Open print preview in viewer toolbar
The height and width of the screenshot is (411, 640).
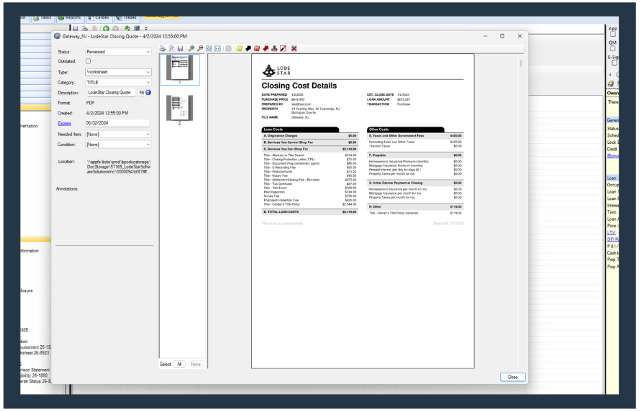(x=171, y=49)
